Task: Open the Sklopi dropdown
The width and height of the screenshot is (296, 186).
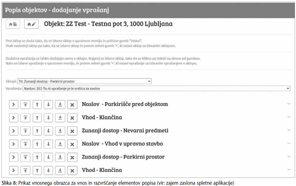Action: [84, 81]
